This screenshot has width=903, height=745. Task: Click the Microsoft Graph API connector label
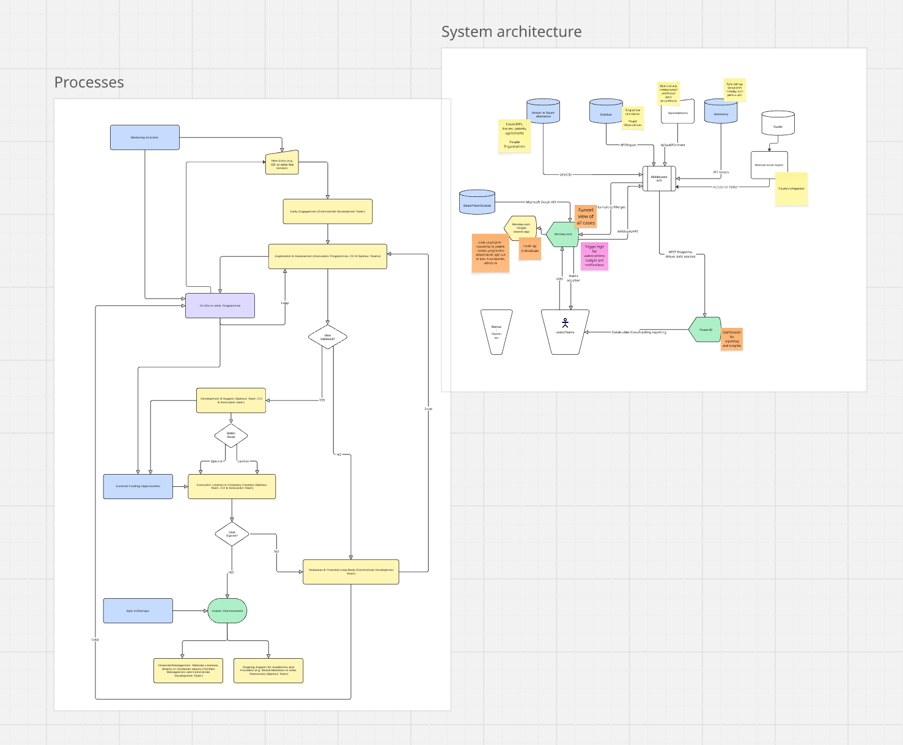[x=541, y=202]
